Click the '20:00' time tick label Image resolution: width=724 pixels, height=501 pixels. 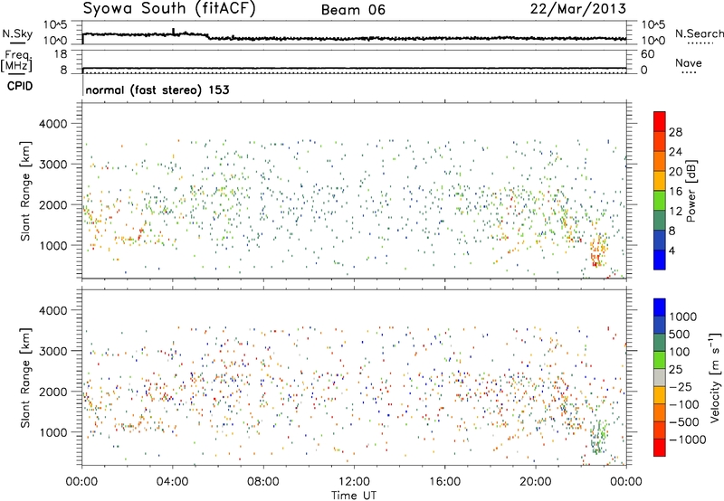[536, 482]
